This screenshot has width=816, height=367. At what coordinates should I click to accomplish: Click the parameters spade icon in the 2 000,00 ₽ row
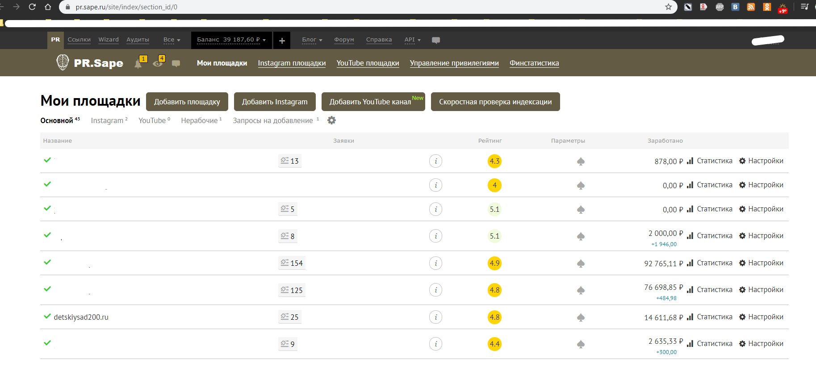pos(581,236)
